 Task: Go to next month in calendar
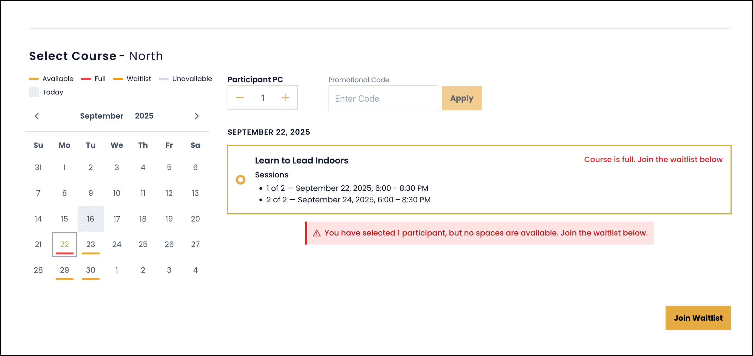point(197,116)
